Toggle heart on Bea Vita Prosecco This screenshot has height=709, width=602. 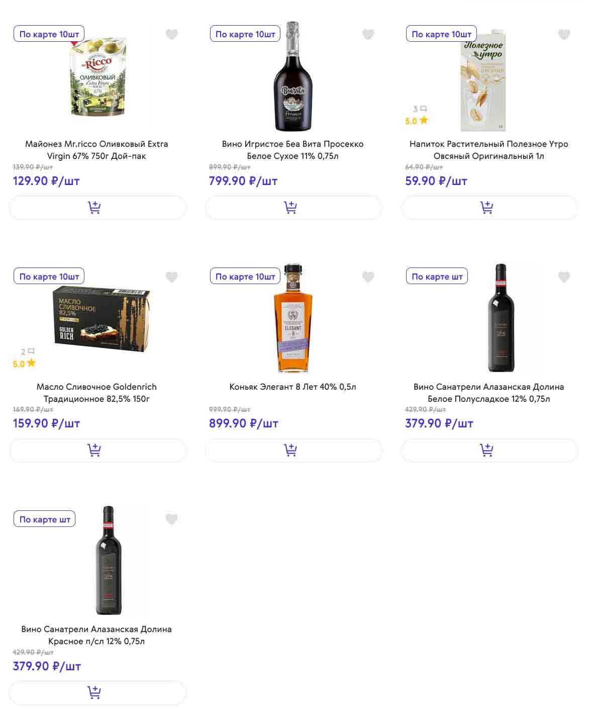coord(368,34)
